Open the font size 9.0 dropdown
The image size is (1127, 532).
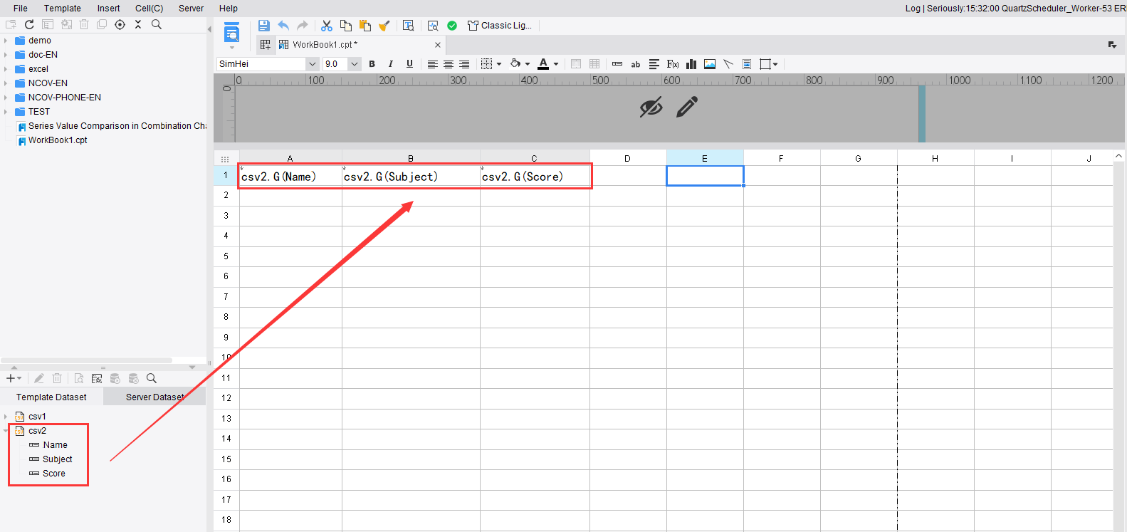pyautogui.click(x=355, y=64)
